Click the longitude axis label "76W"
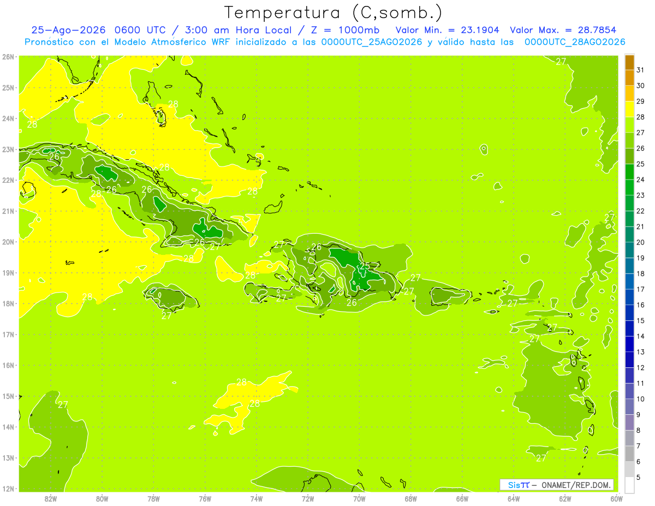Image resolution: width=655 pixels, height=506 pixels. 205,498
